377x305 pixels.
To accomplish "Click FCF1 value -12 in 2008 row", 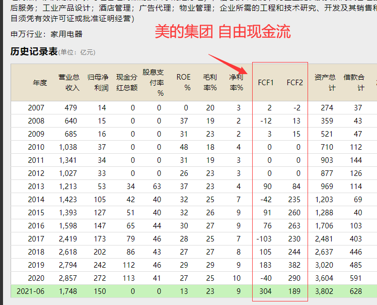I will click(x=266, y=121).
